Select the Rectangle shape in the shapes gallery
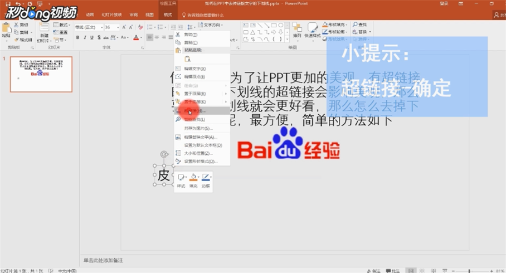The image size is (506, 273). tap(274, 25)
